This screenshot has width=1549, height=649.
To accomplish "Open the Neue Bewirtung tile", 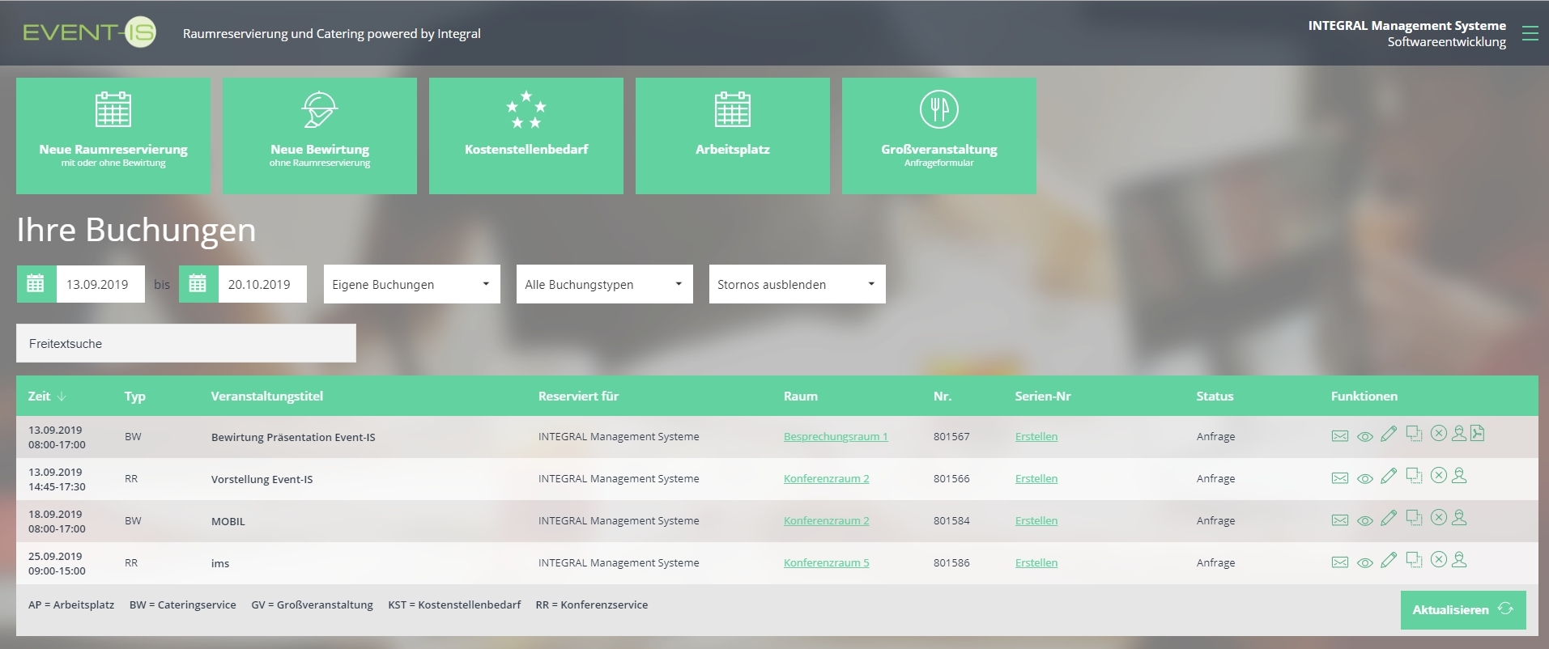I will (x=320, y=136).
